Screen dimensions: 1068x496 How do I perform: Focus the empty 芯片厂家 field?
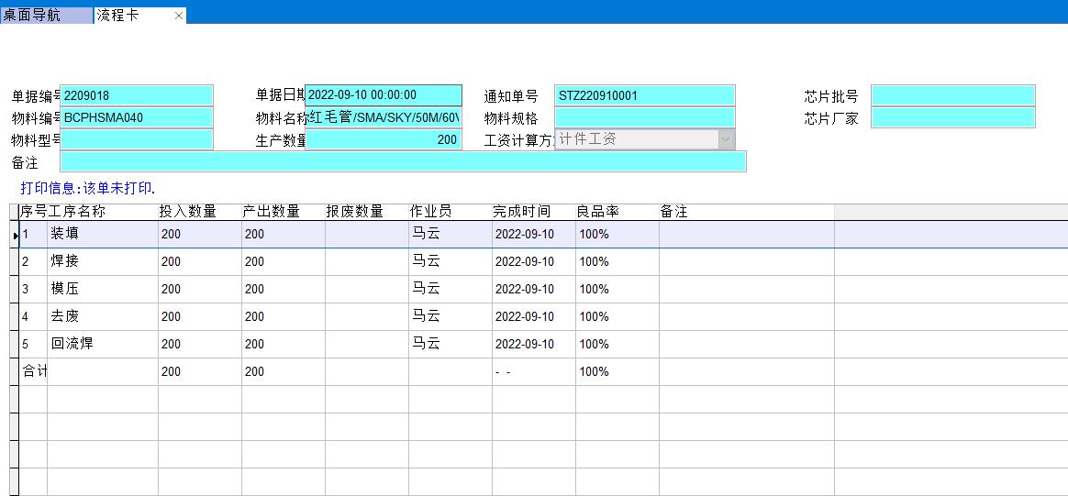(x=952, y=117)
